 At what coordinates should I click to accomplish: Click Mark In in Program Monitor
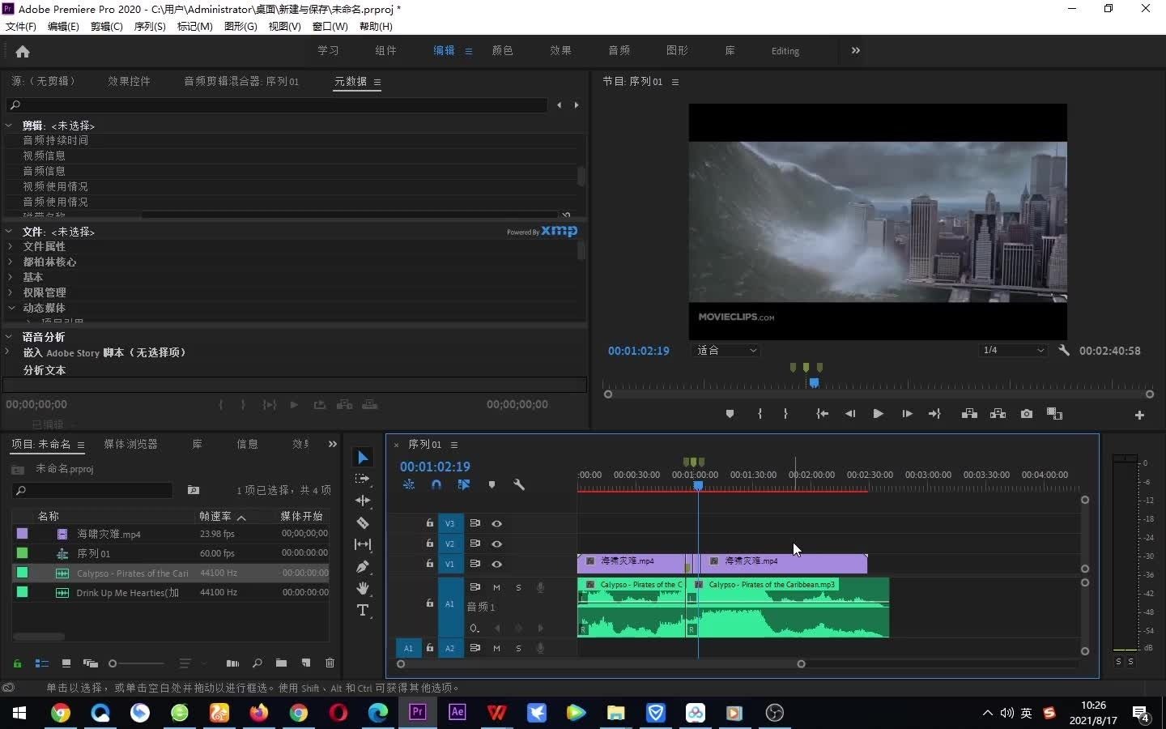[760, 414]
